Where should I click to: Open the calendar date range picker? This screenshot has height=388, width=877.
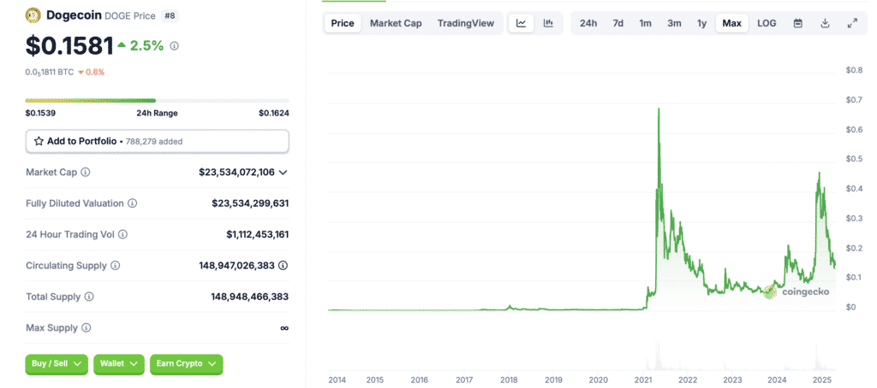tap(798, 23)
